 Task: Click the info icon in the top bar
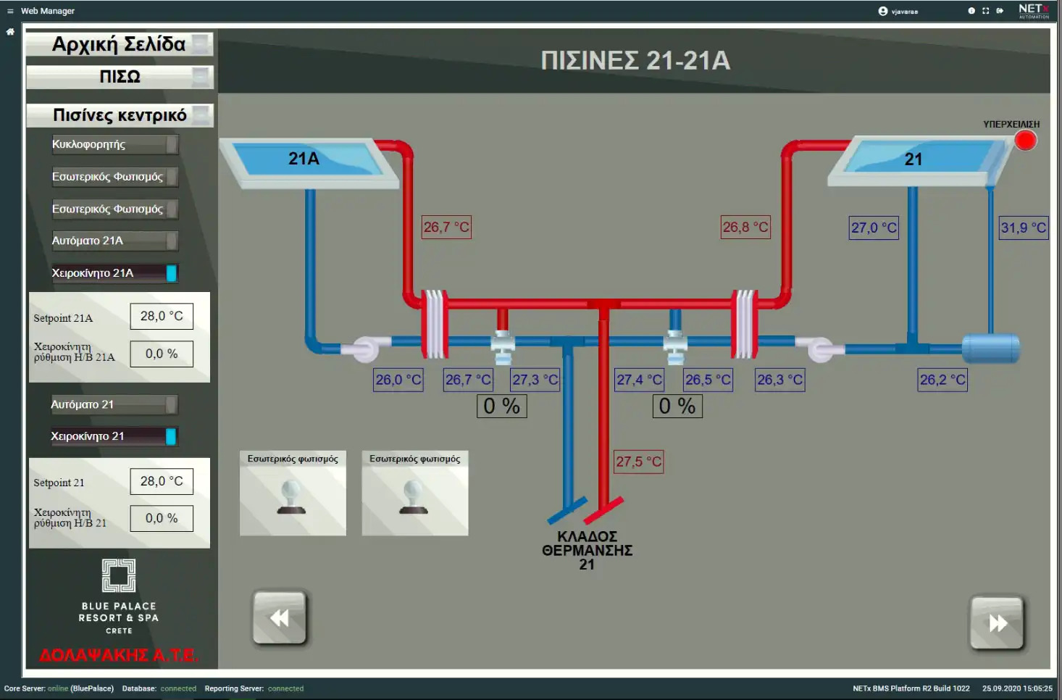pyautogui.click(x=971, y=11)
